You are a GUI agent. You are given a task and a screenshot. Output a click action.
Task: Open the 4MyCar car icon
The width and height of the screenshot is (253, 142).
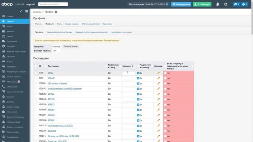pyautogui.click(x=4, y=62)
